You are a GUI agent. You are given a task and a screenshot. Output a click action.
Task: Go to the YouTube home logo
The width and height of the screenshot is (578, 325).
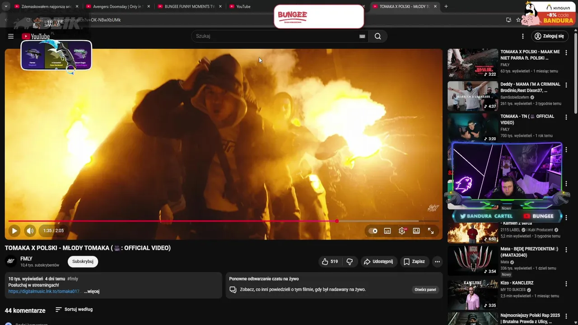click(x=36, y=37)
